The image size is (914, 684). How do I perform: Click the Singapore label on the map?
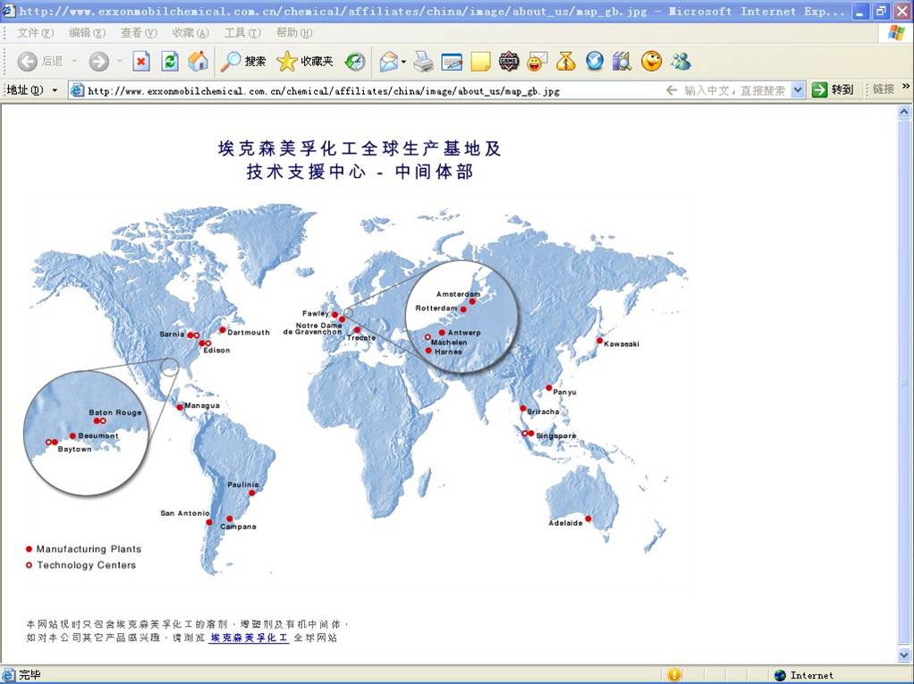pyautogui.click(x=556, y=435)
